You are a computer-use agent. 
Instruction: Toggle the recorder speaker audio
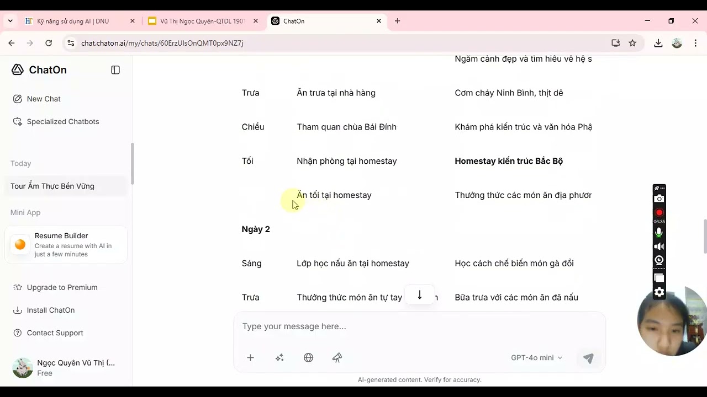[659, 246]
